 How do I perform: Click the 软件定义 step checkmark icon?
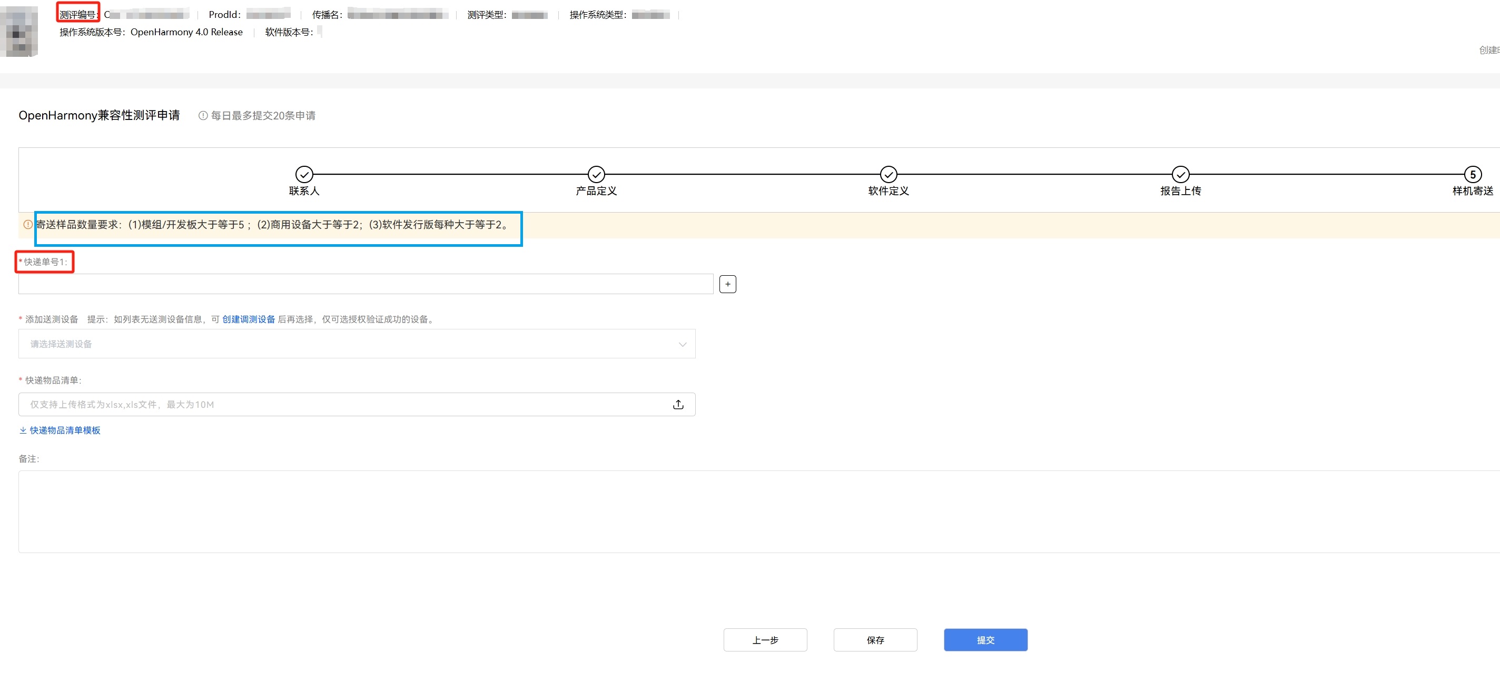tap(889, 174)
